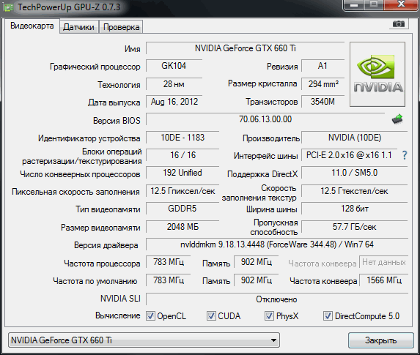Click the Нет данных shader field
This screenshot has height=355, width=420.
point(384,262)
